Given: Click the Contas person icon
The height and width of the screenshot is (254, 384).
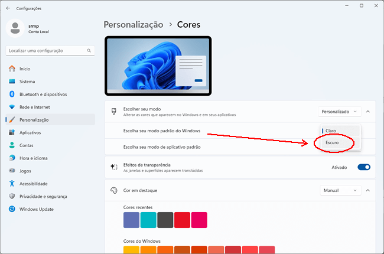Looking at the screenshot, I should coord(12,145).
